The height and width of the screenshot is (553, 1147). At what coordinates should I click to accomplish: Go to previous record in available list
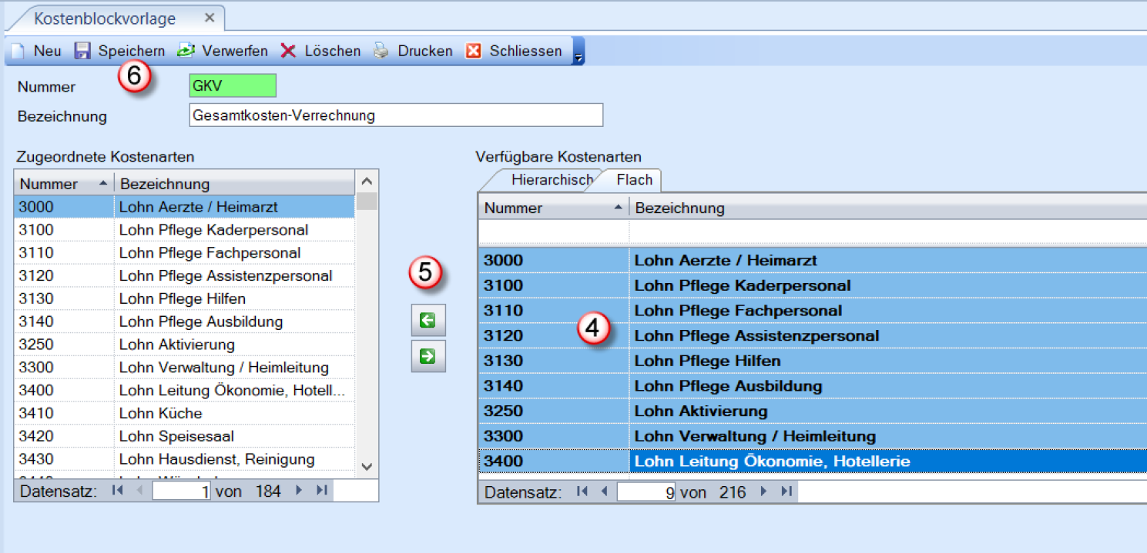(x=604, y=491)
